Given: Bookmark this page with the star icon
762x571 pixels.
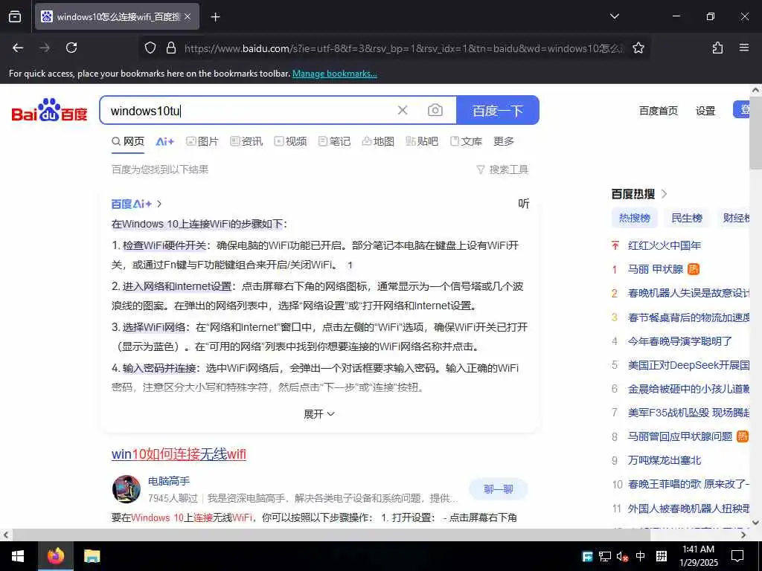Looking at the screenshot, I should (638, 48).
